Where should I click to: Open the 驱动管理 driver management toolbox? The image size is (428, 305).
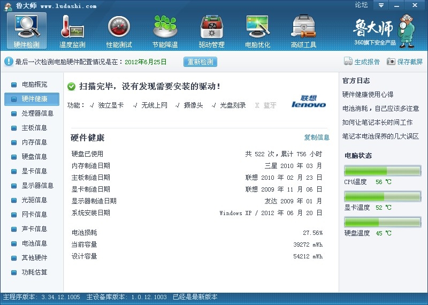click(211, 31)
